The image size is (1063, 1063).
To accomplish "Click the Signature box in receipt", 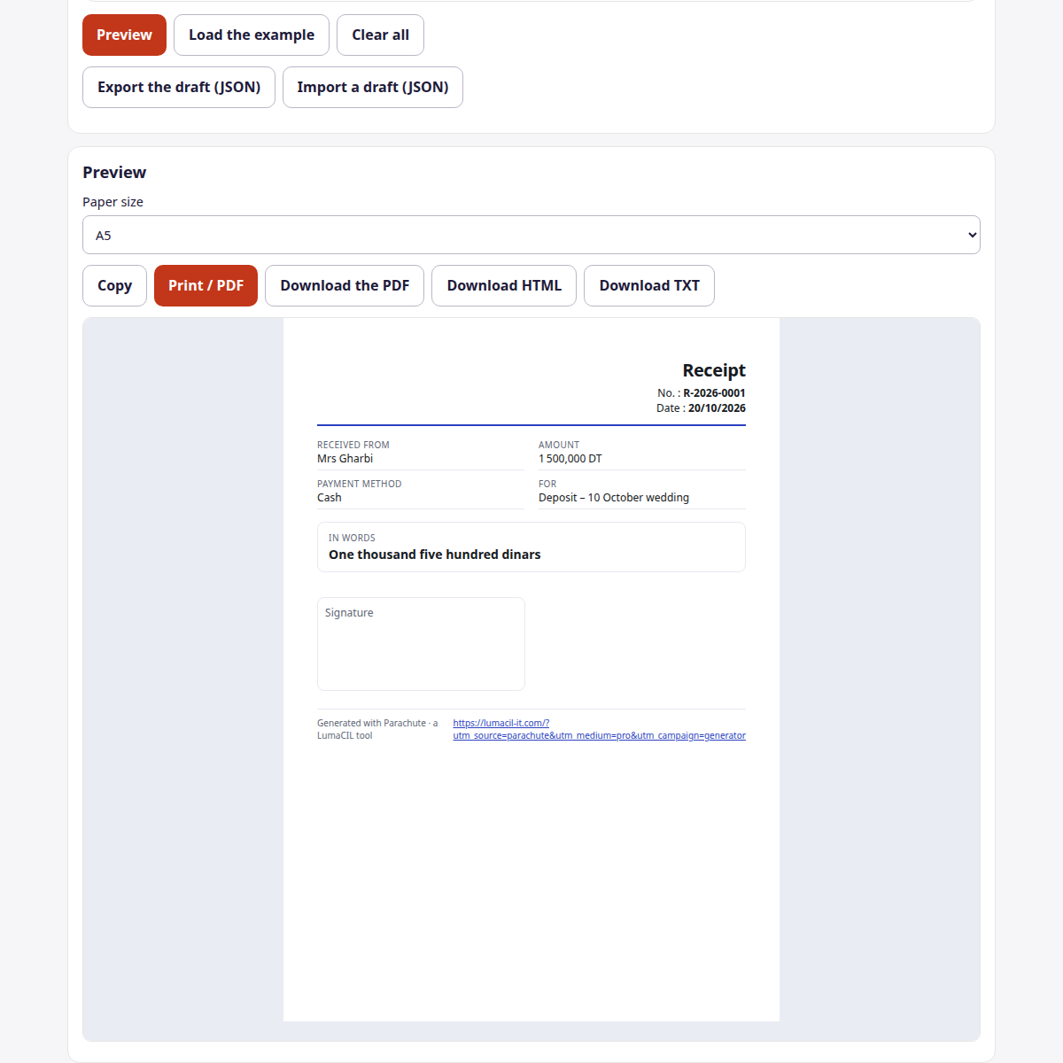I will click(x=421, y=644).
